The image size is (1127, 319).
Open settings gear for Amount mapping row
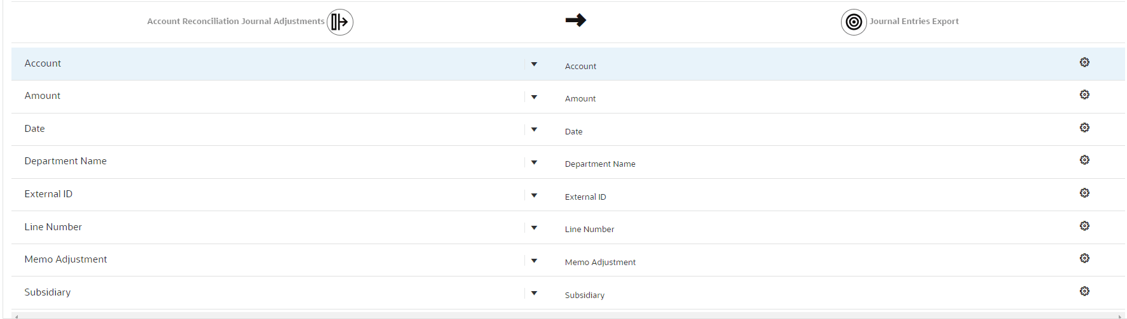coord(1084,94)
